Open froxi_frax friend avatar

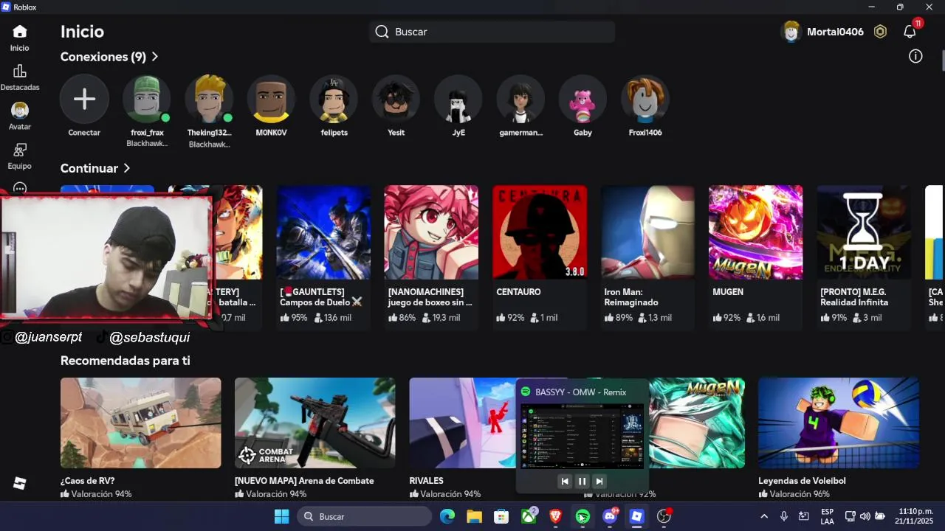coord(147,99)
